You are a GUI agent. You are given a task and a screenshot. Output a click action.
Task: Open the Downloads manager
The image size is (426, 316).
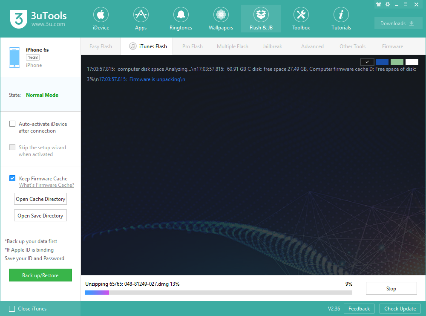[x=398, y=23]
